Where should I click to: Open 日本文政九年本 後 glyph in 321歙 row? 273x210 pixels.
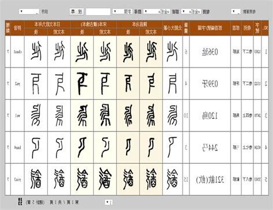pyautogui.click(x=36, y=179)
